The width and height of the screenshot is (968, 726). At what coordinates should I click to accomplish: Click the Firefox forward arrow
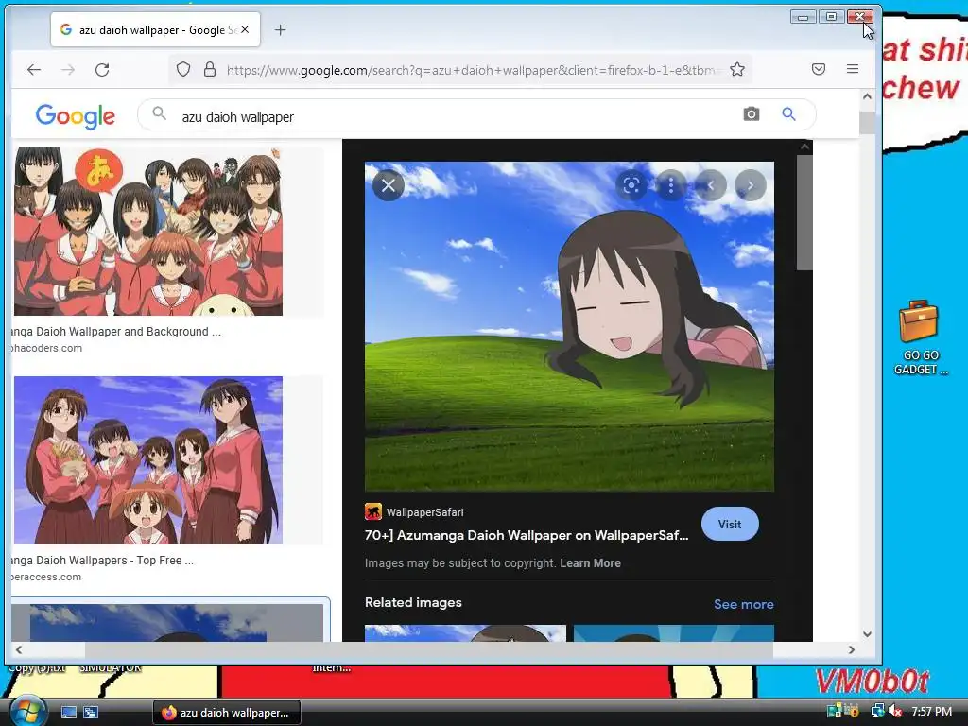point(68,70)
